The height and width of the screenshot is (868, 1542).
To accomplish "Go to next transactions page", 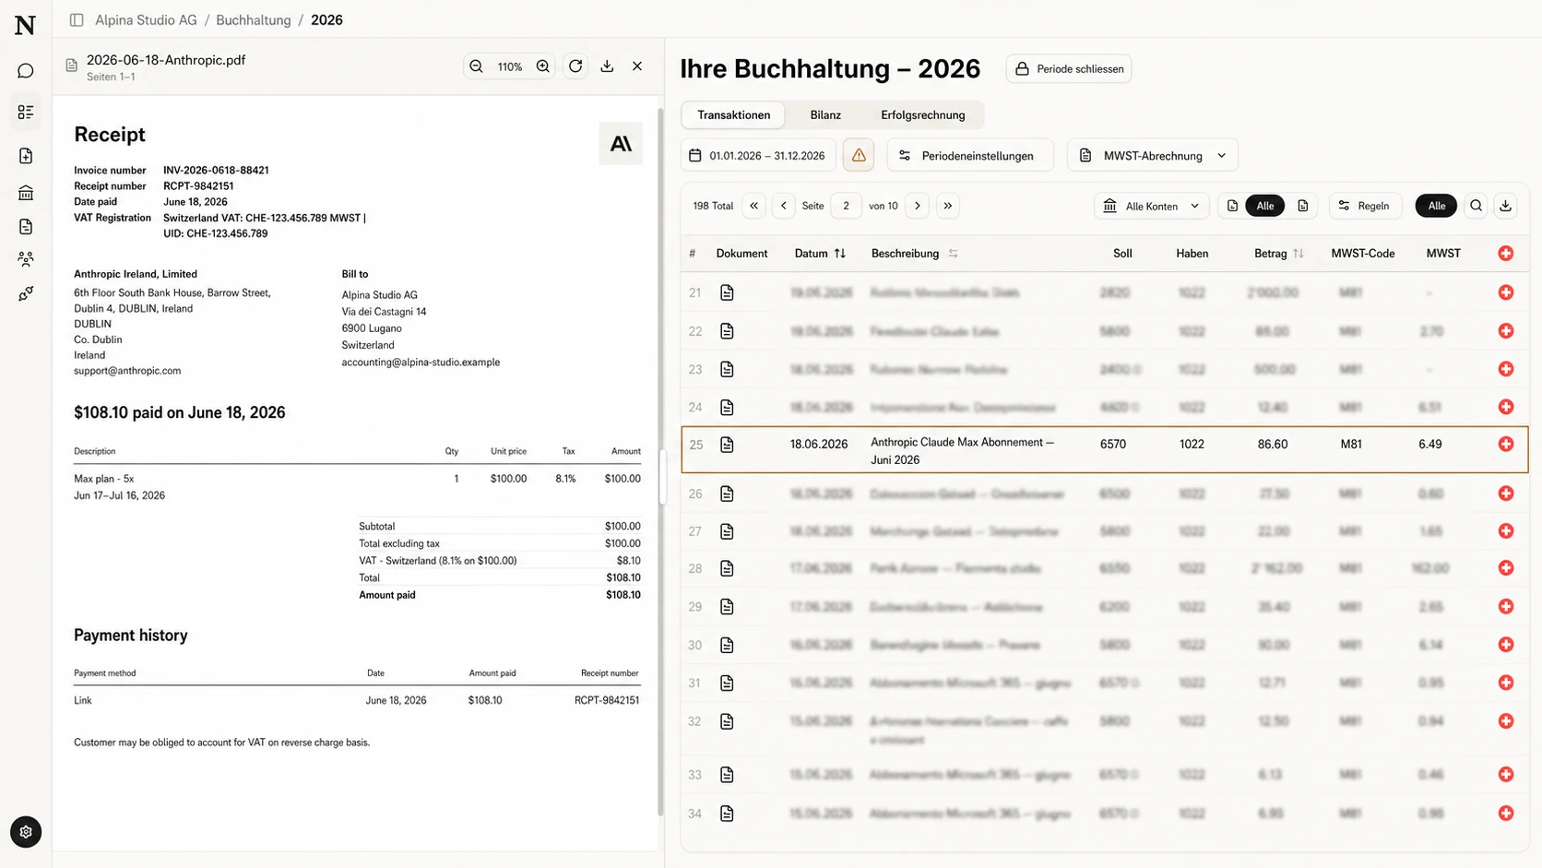I will 918,206.
